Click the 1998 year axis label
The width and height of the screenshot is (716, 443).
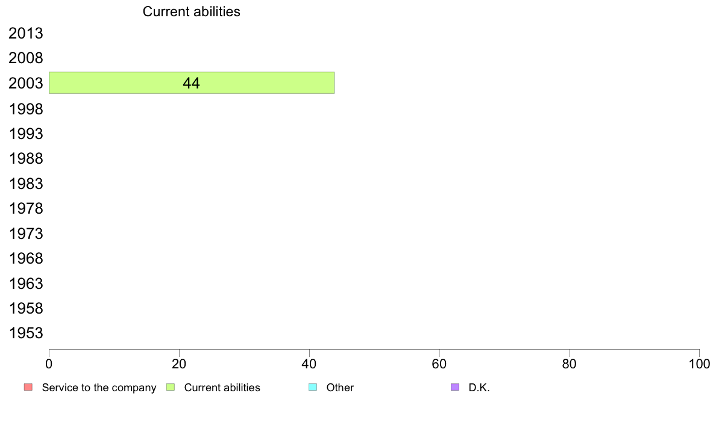[26, 109]
